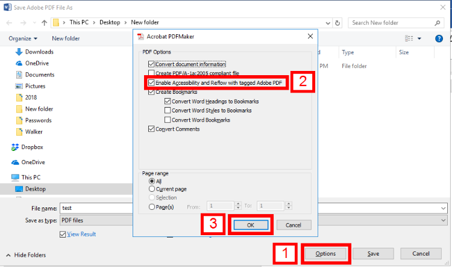Toggle Convert Word Headings to Bookmarks
452x267 pixels.
[x=168, y=101]
